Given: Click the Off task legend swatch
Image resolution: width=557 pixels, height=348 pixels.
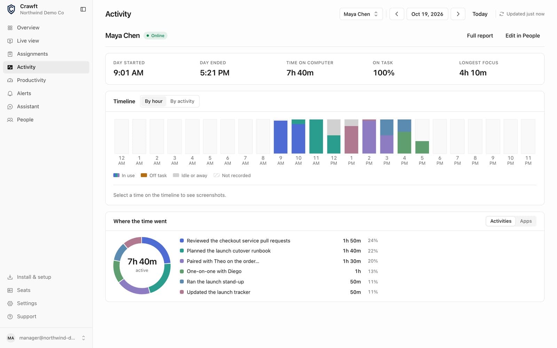Looking at the screenshot, I should click(144, 175).
